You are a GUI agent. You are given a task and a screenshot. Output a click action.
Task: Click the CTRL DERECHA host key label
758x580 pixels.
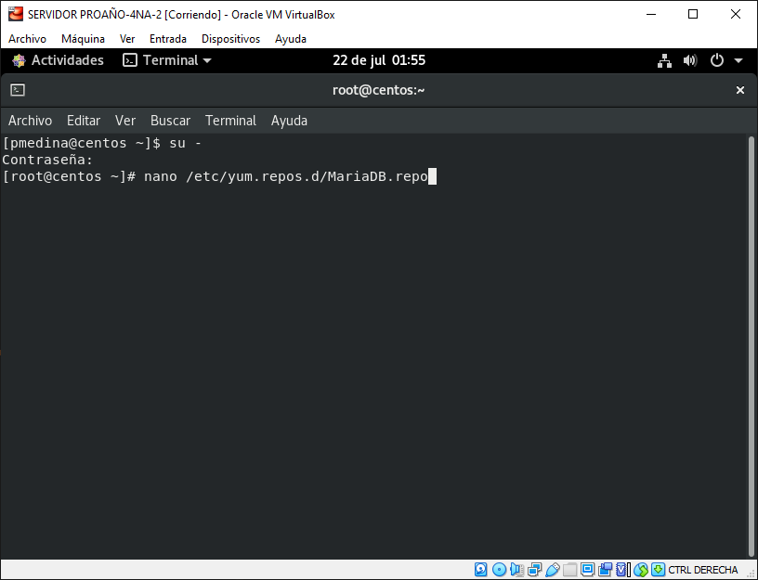pos(703,570)
